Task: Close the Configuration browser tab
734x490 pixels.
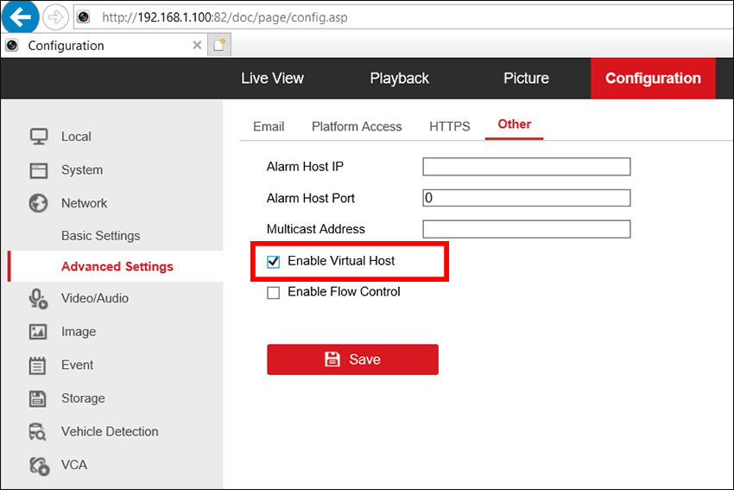Action: click(x=197, y=45)
